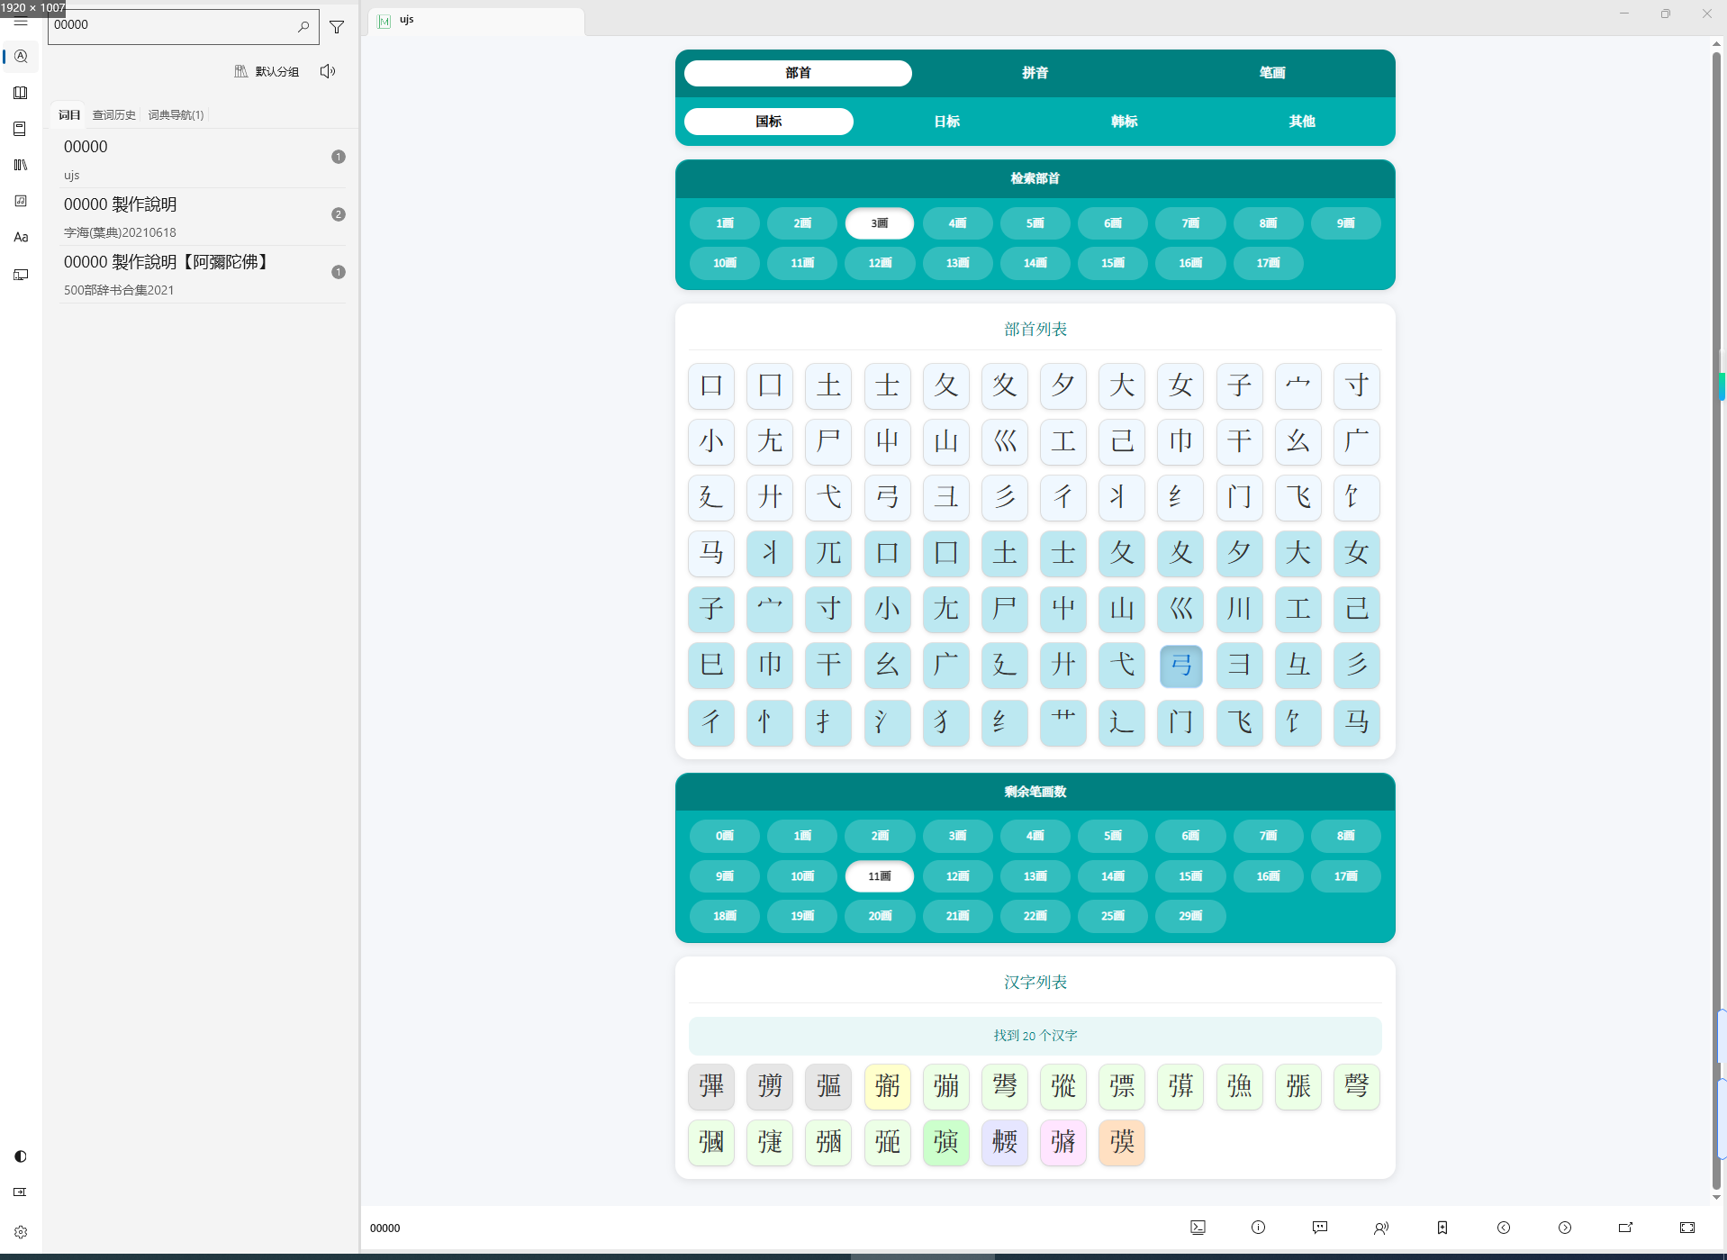The width and height of the screenshot is (1727, 1260).
Task: Switch to 查词历史 tab
Action: [114, 115]
